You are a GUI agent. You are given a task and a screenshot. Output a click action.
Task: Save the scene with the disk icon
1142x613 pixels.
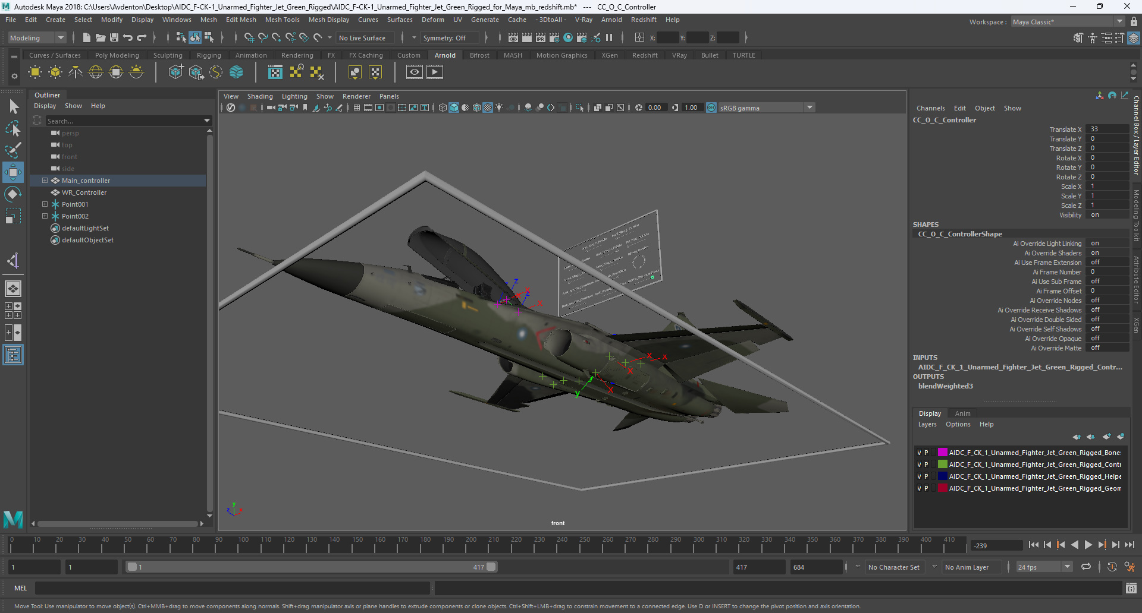(x=114, y=37)
